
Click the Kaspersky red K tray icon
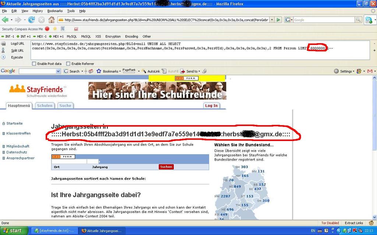click(x=354, y=231)
